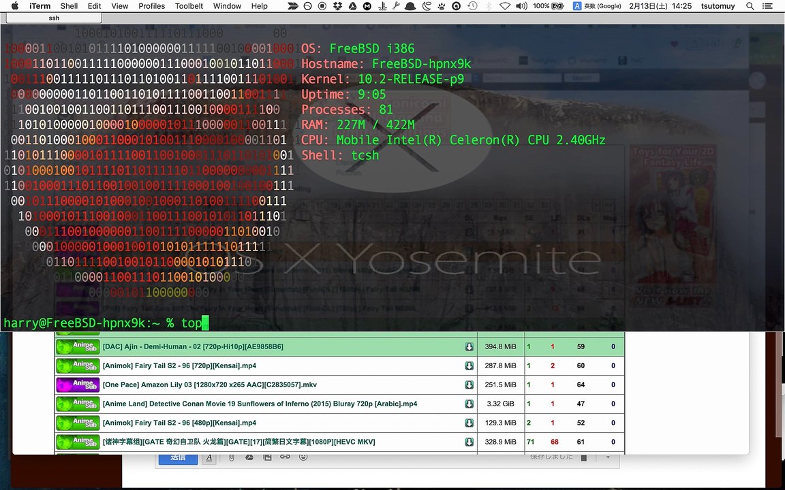Select the ssh terminal tab
This screenshot has height=490, width=785.
click(54, 18)
